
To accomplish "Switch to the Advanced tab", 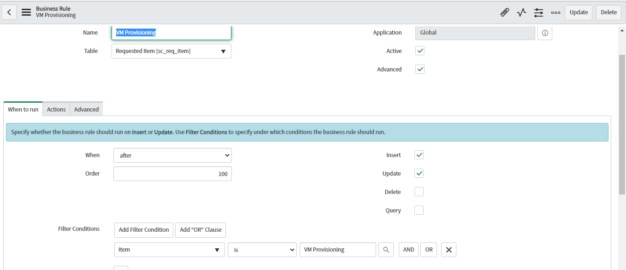I will 86,109.
